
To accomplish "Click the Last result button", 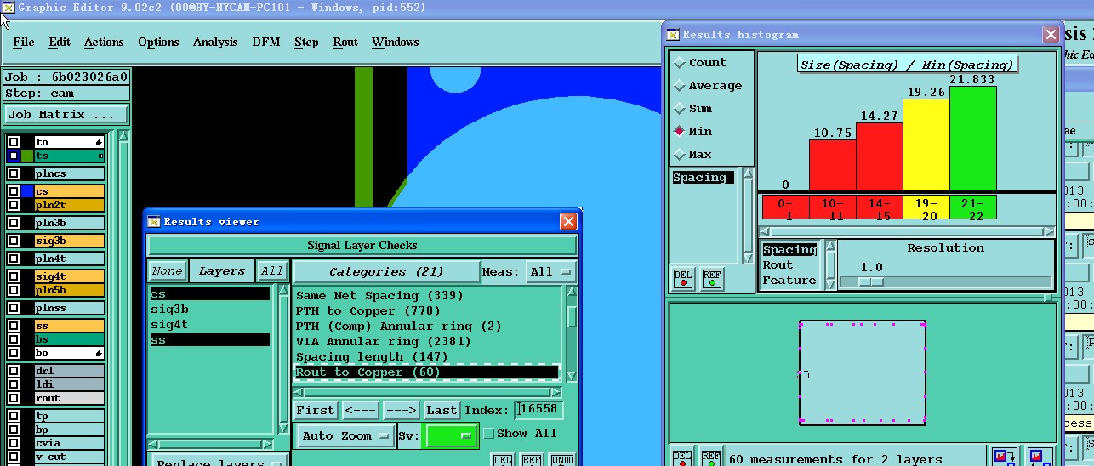I will pyautogui.click(x=442, y=411).
